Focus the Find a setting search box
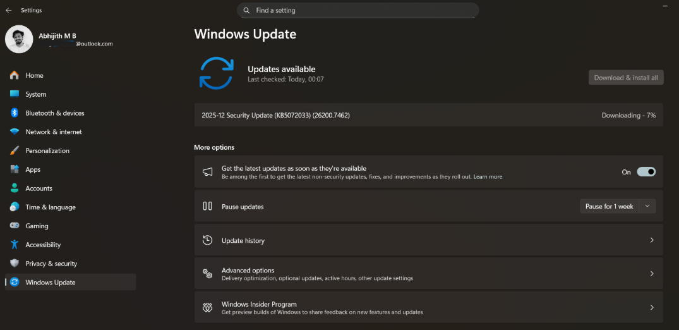Viewport: 679px width, 330px height. tap(358, 10)
